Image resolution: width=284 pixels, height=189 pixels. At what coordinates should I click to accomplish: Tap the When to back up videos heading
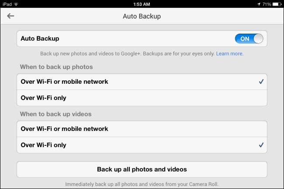pyautogui.click(x=55, y=114)
